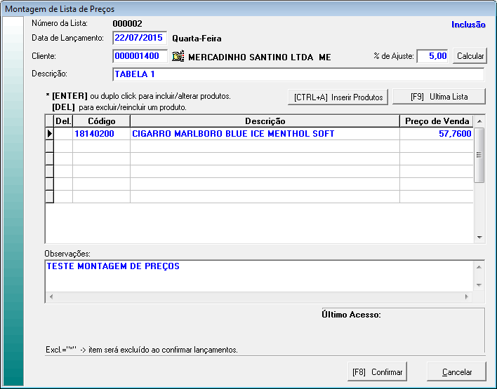Edit the Data de Lançamento field
The width and height of the screenshot is (497, 389).
140,37
